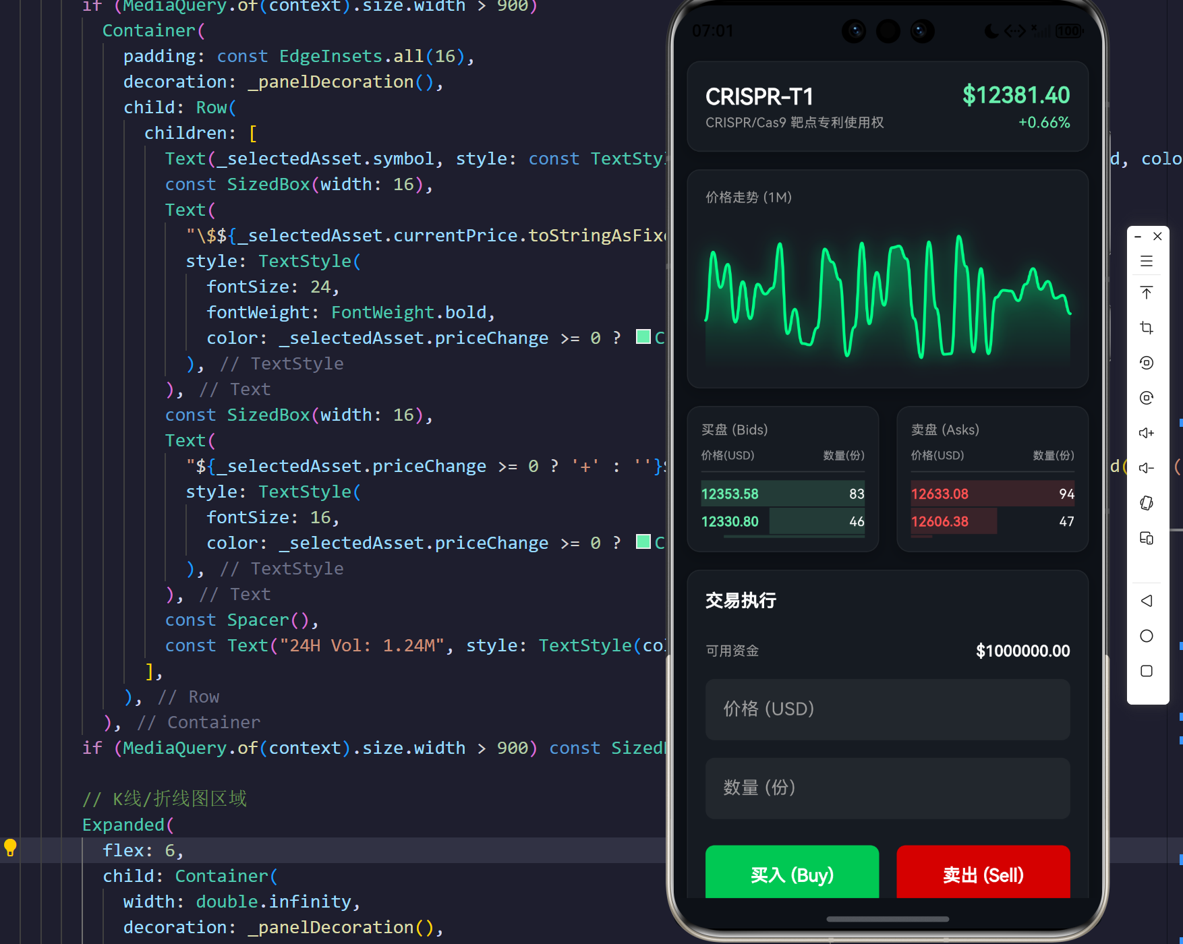The height and width of the screenshot is (944, 1183).
Task: Tap the 可用资金 label
Action: (x=732, y=651)
